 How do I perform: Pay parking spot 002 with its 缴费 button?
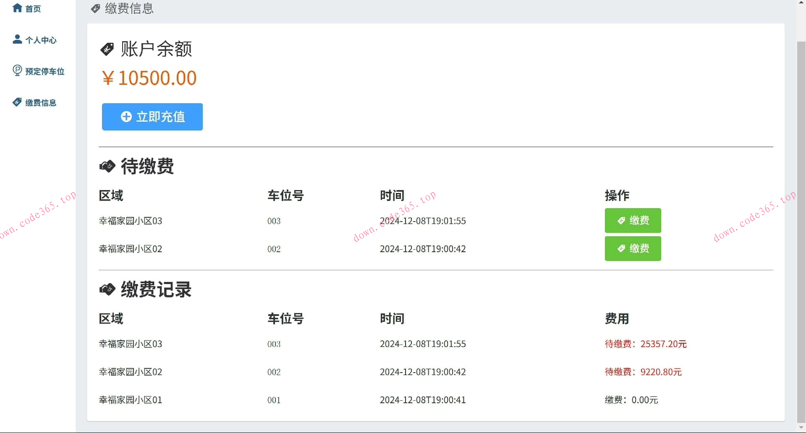pyautogui.click(x=633, y=248)
